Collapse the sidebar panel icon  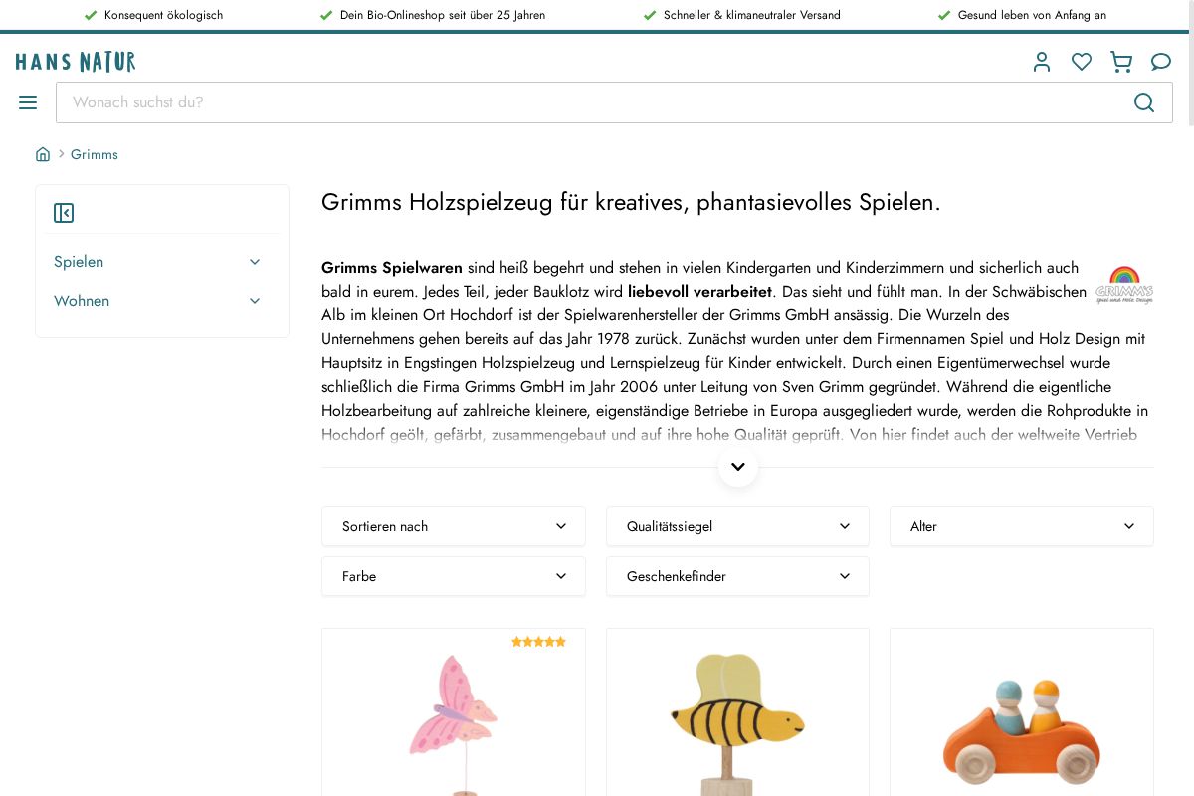coord(64,213)
